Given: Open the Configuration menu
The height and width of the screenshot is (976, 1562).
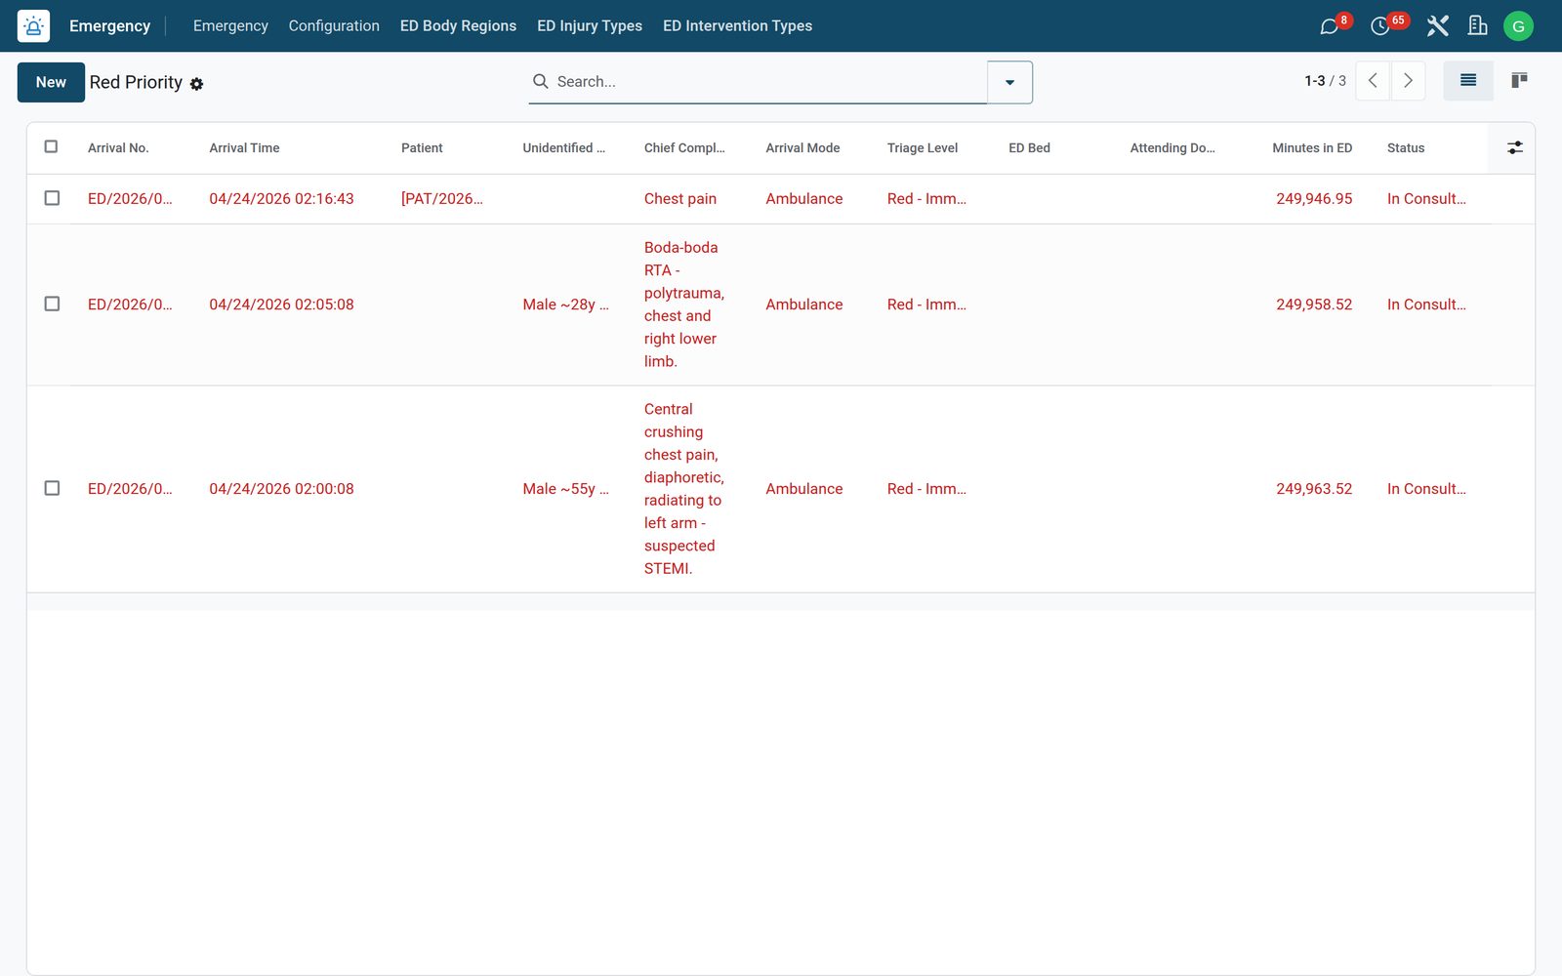Looking at the screenshot, I should [x=334, y=26].
